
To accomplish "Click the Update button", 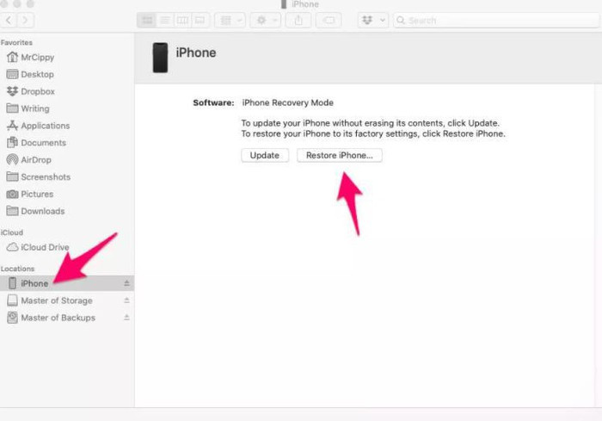I will pos(264,156).
